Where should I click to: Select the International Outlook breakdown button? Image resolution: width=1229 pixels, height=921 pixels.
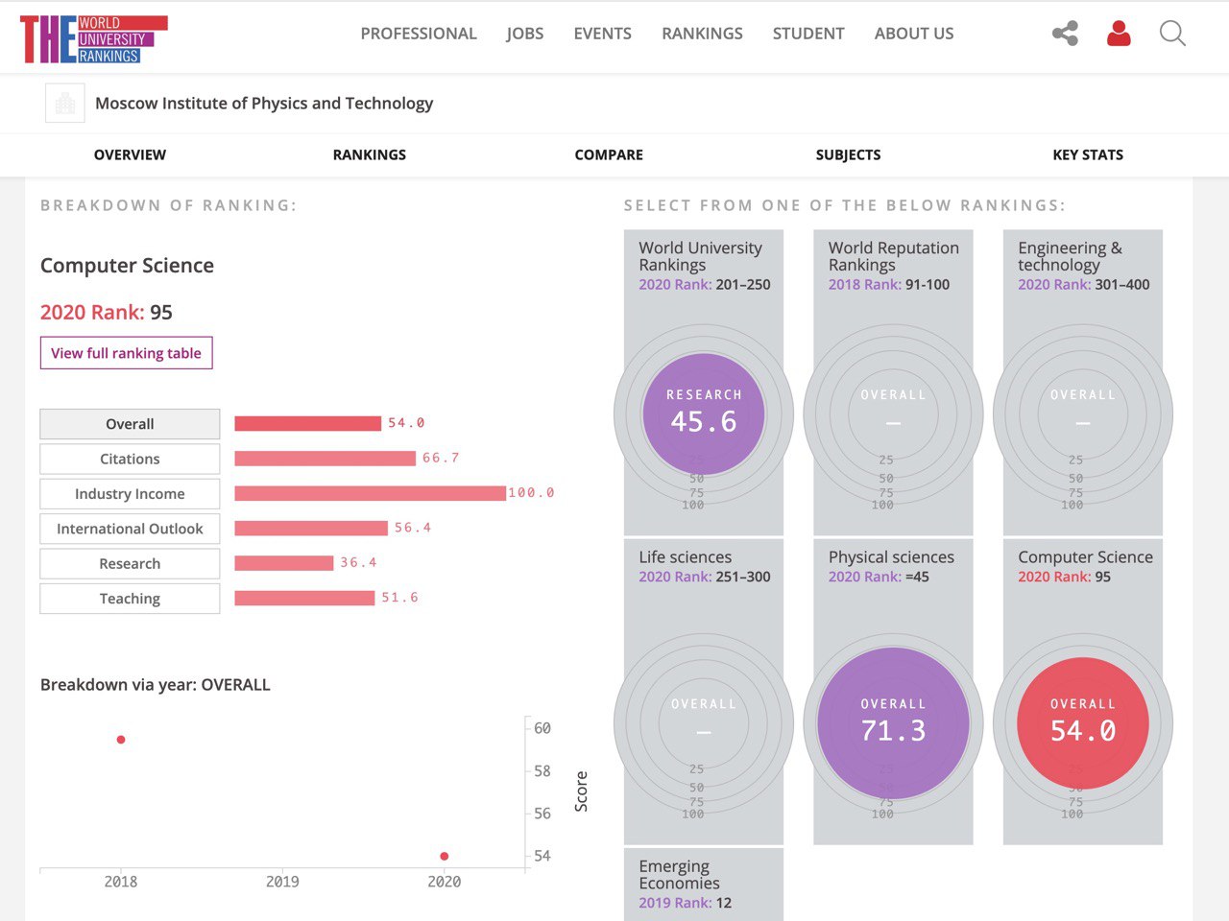[130, 529]
